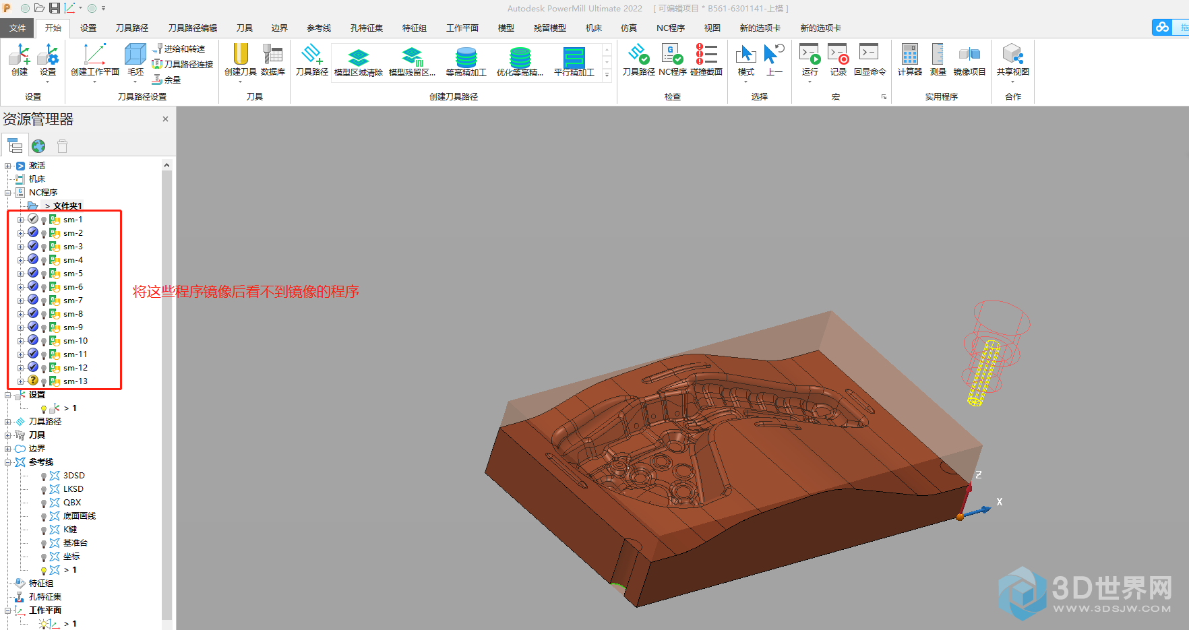This screenshot has width=1189, height=630.
Task: Open the 文件 file menu
Action: click(18, 28)
